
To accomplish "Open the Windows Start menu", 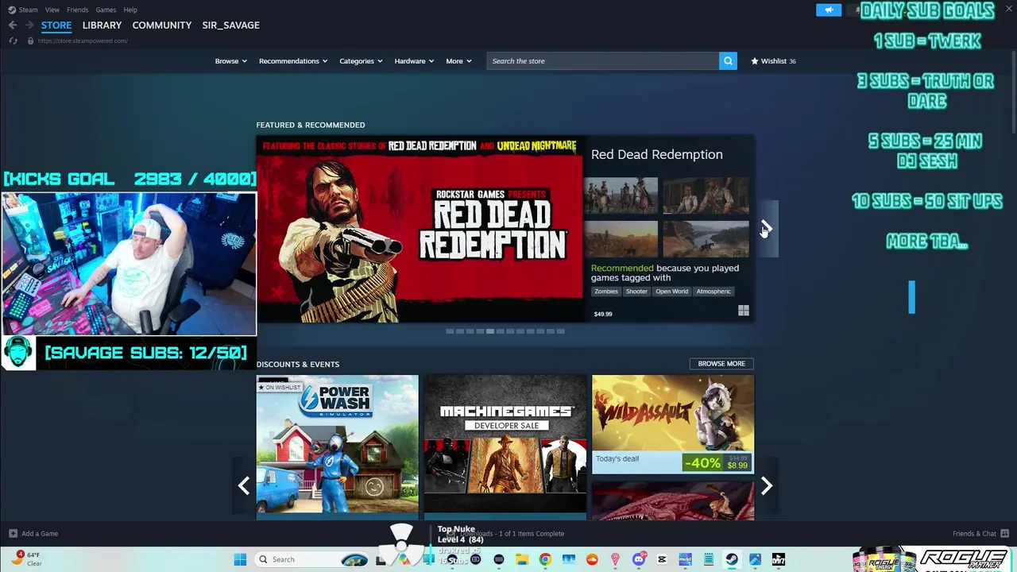I will [x=240, y=559].
